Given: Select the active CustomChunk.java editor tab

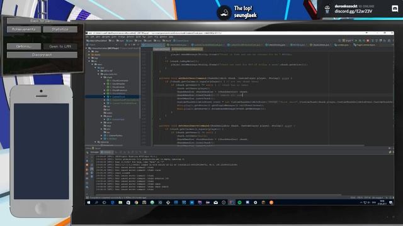Looking at the screenshot, I should 154,45.
